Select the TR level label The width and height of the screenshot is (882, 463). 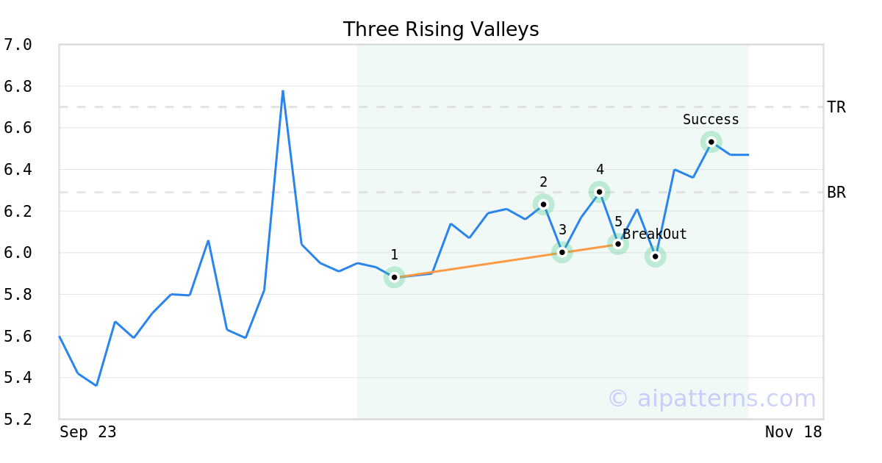[x=836, y=107]
